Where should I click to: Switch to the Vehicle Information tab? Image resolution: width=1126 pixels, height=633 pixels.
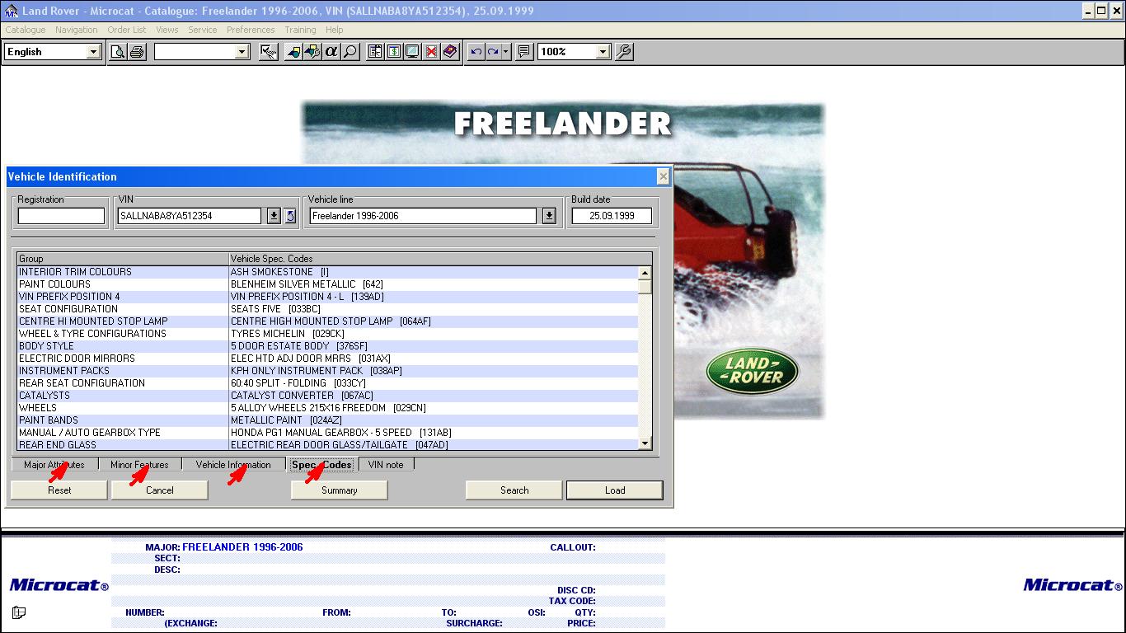pyautogui.click(x=233, y=465)
